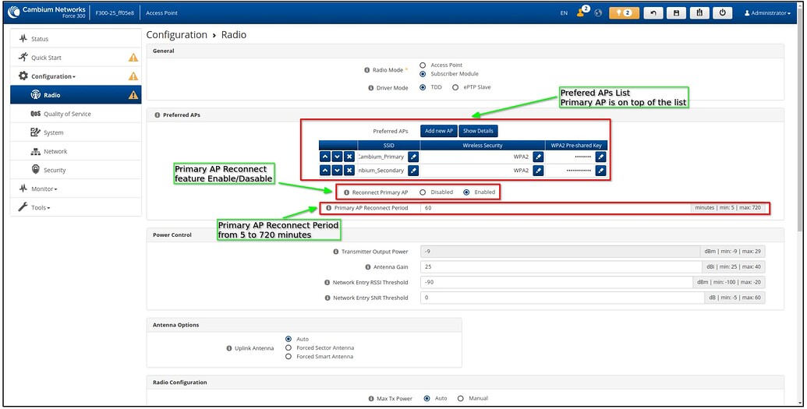Click the Antenna Gain input field

point(561,267)
